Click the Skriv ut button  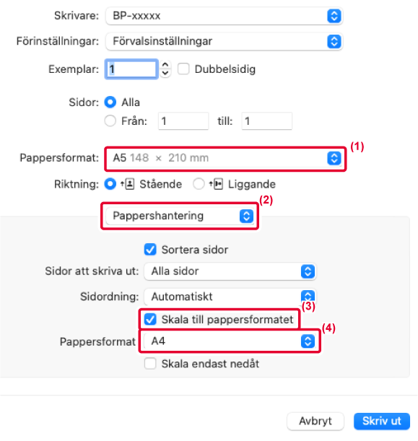pos(382,421)
